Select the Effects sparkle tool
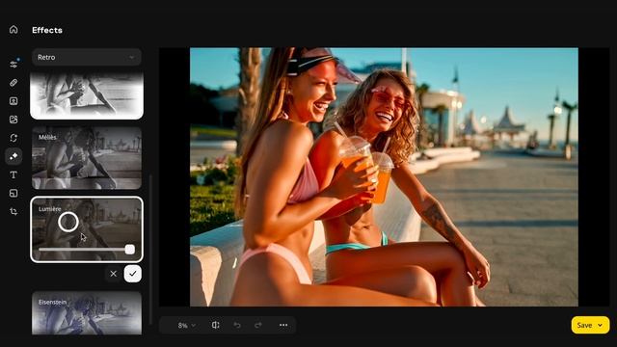The height and width of the screenshot is (347, 617). [13, 156]
